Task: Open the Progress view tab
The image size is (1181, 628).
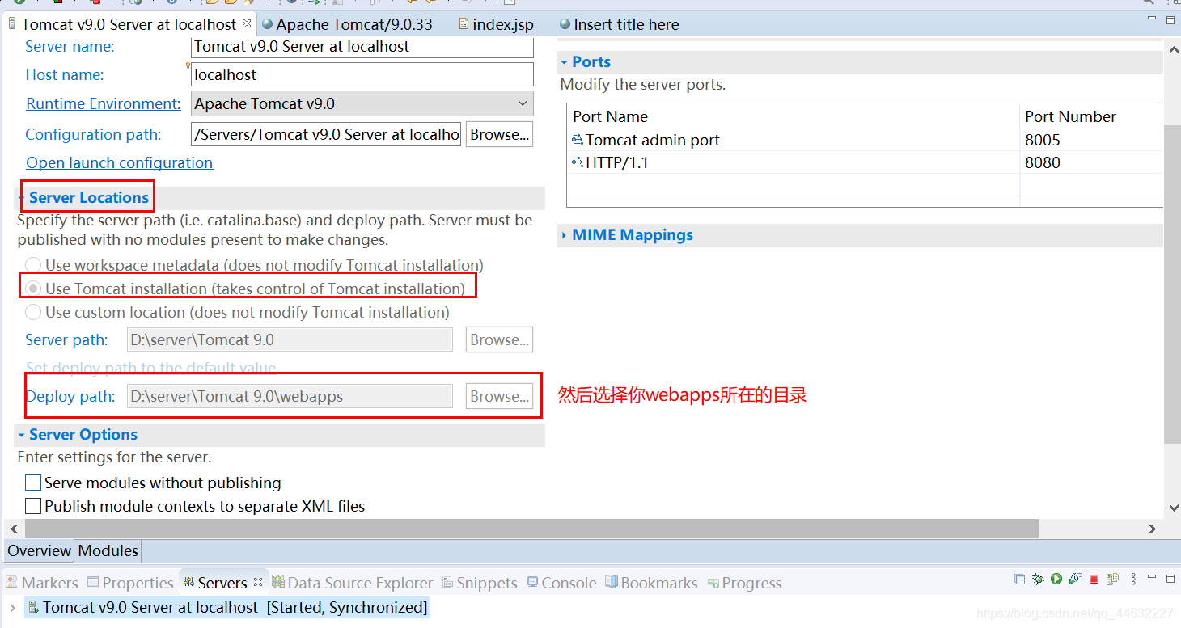Action: [x=744, y=583]
